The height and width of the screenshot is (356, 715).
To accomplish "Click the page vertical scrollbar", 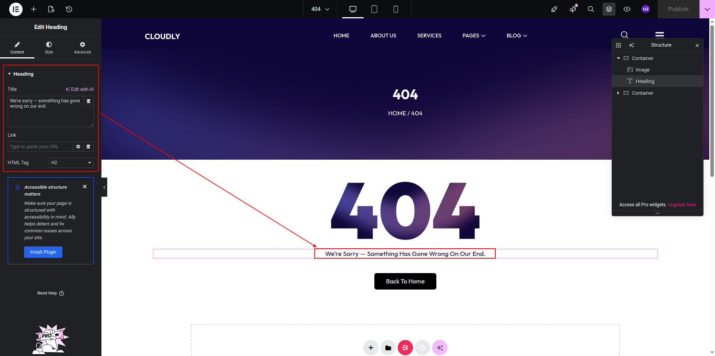I will coord(712,101).
